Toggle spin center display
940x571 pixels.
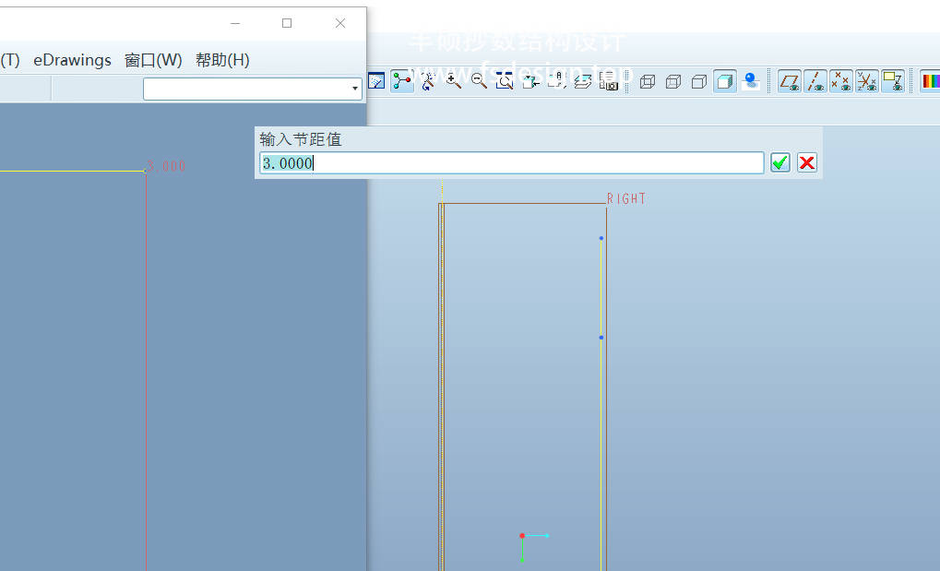pos(402,81)
